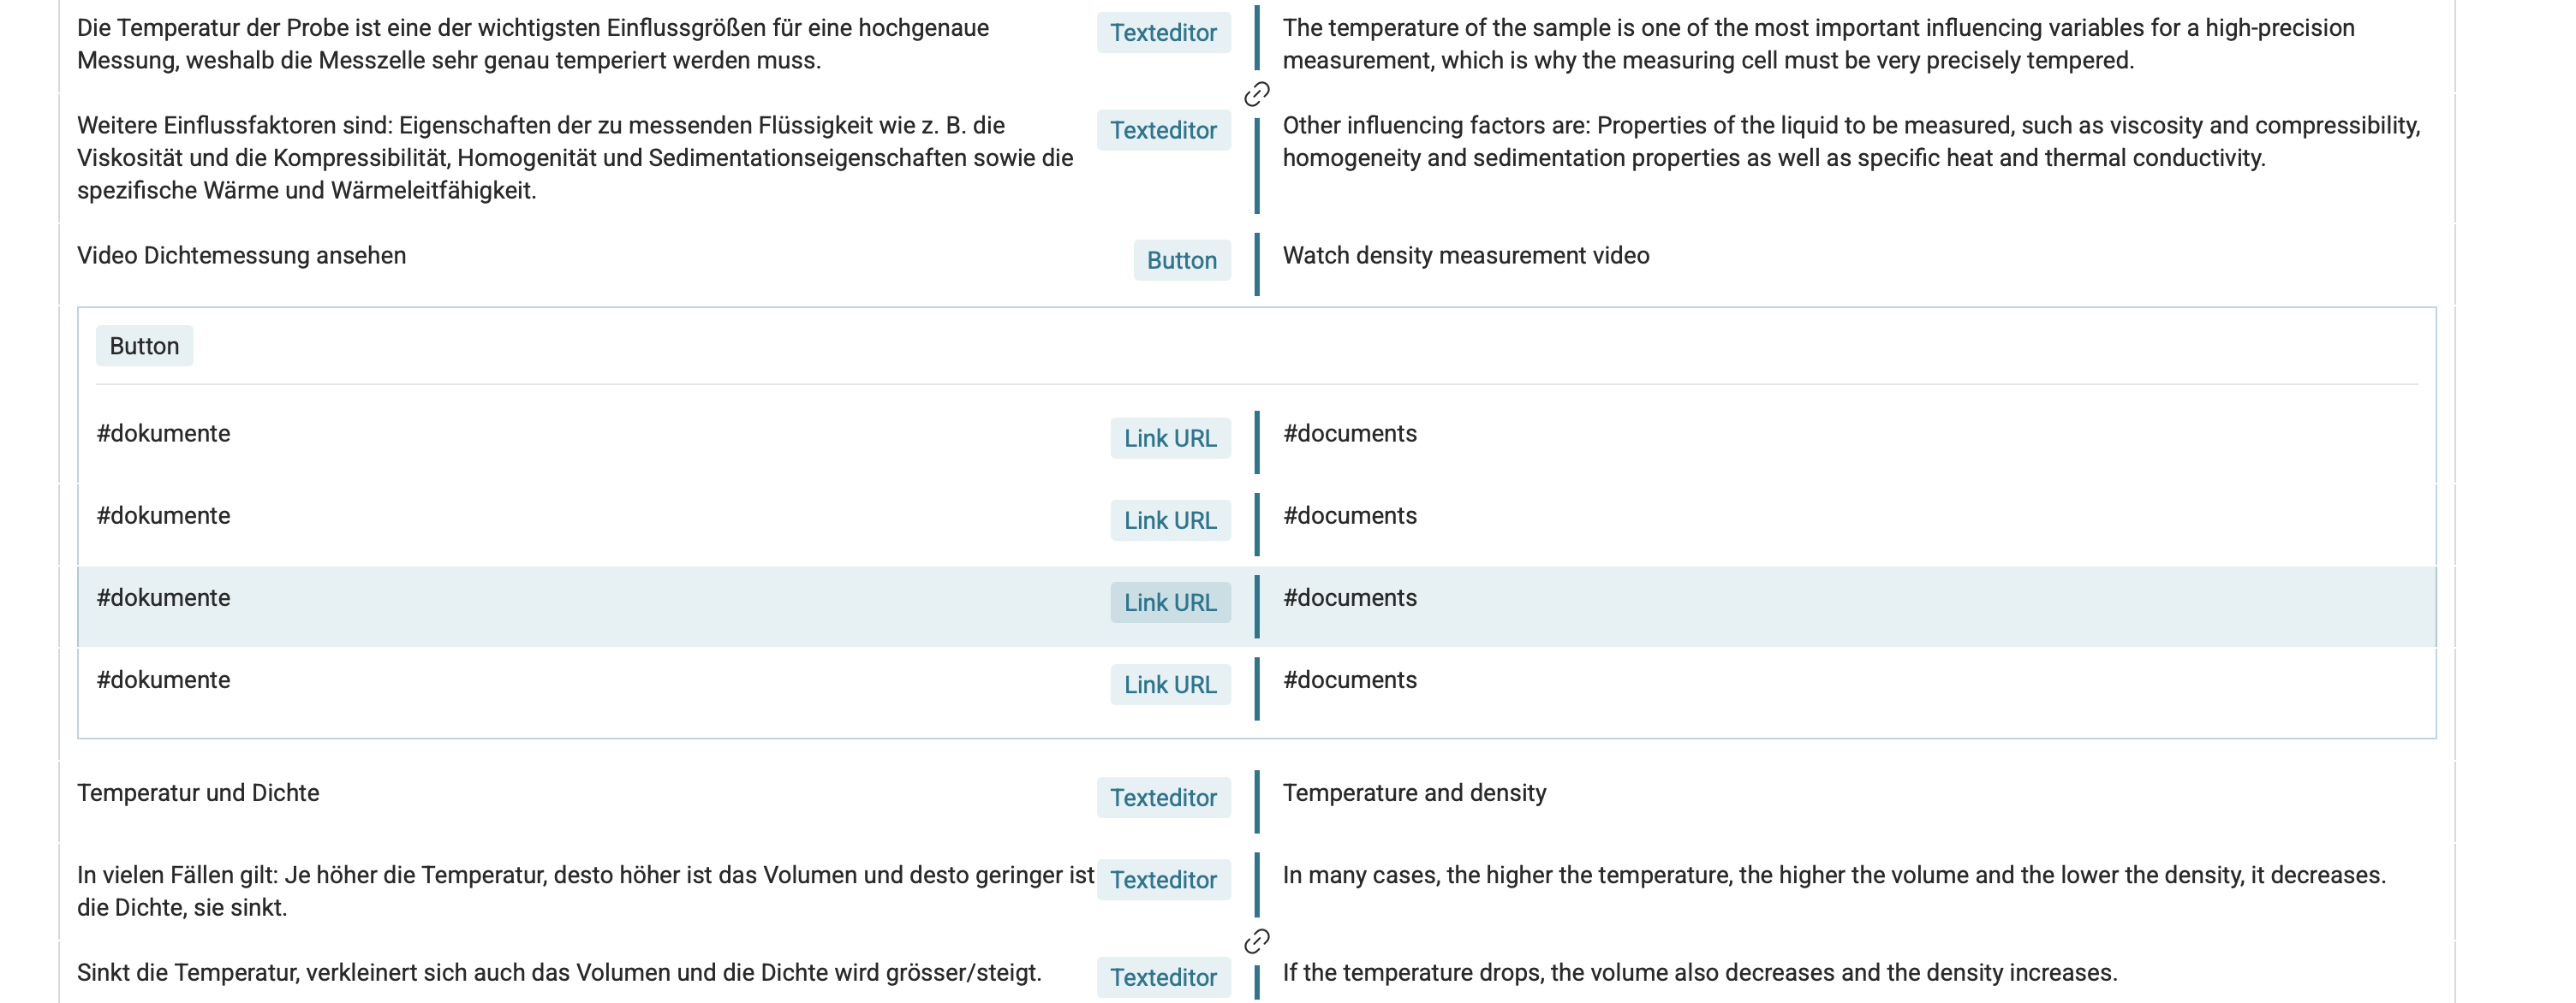
Task: Click Texteditor tag beside "Die Temperatur der Probe"
Action: [x=1163, y=33]
